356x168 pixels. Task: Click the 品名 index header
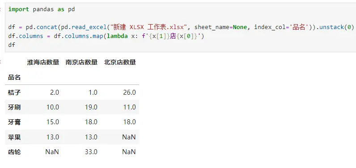pos(14,78)
